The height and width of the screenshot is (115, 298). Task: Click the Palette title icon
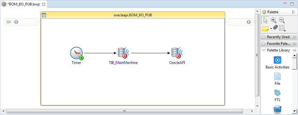pos(264,12)
